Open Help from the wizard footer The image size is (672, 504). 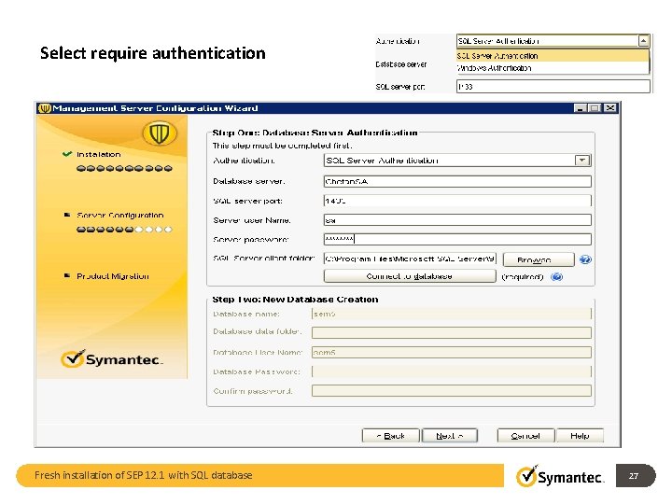click(x=580, y=436)
